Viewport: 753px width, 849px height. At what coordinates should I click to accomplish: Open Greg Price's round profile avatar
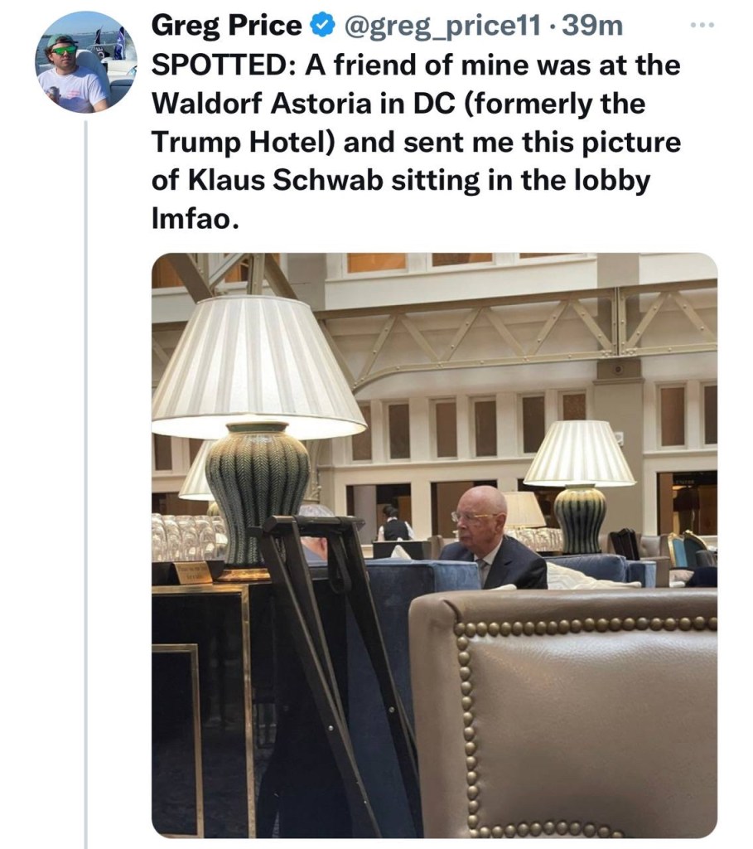[85, 62]
